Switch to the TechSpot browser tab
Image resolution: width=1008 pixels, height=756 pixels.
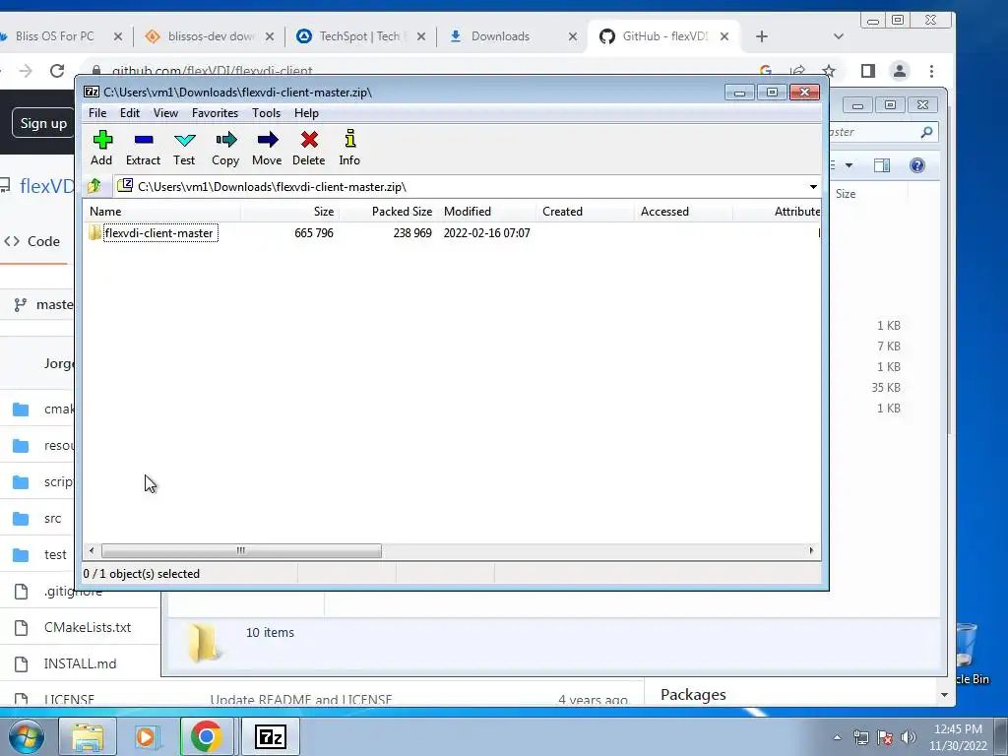[360, 36]
